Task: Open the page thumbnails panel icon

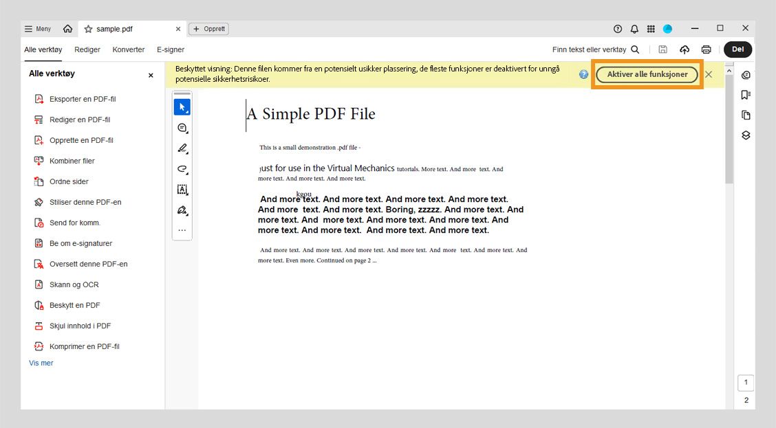Action: pos(746,115)
